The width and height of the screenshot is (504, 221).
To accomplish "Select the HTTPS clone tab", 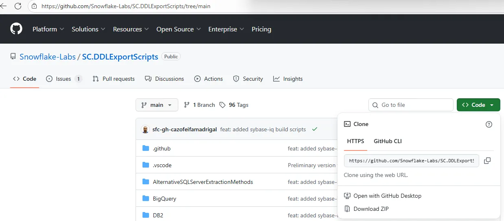I will coord(355,141).
